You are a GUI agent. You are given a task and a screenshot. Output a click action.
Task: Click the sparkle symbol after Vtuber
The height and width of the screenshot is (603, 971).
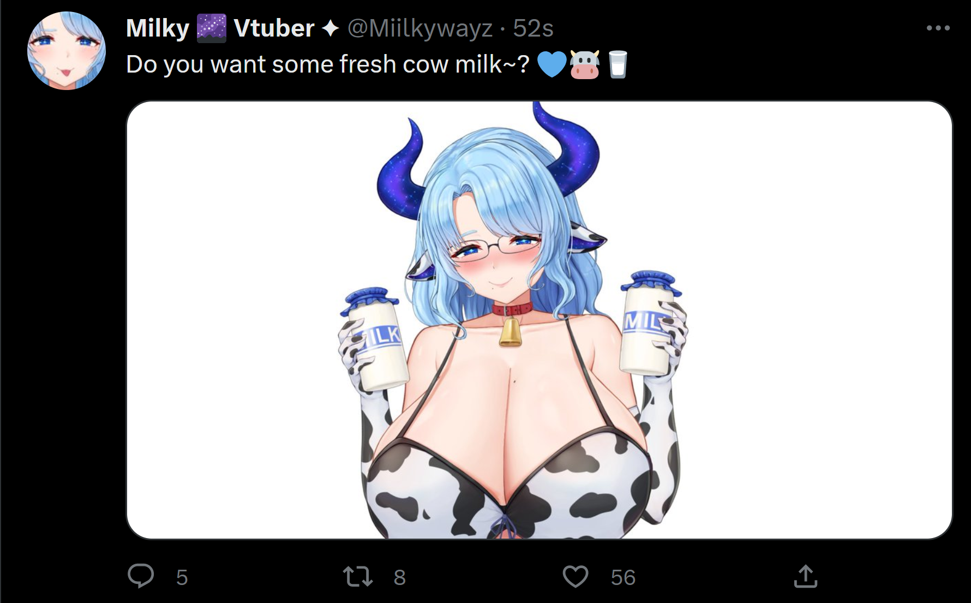click(331, 28)
